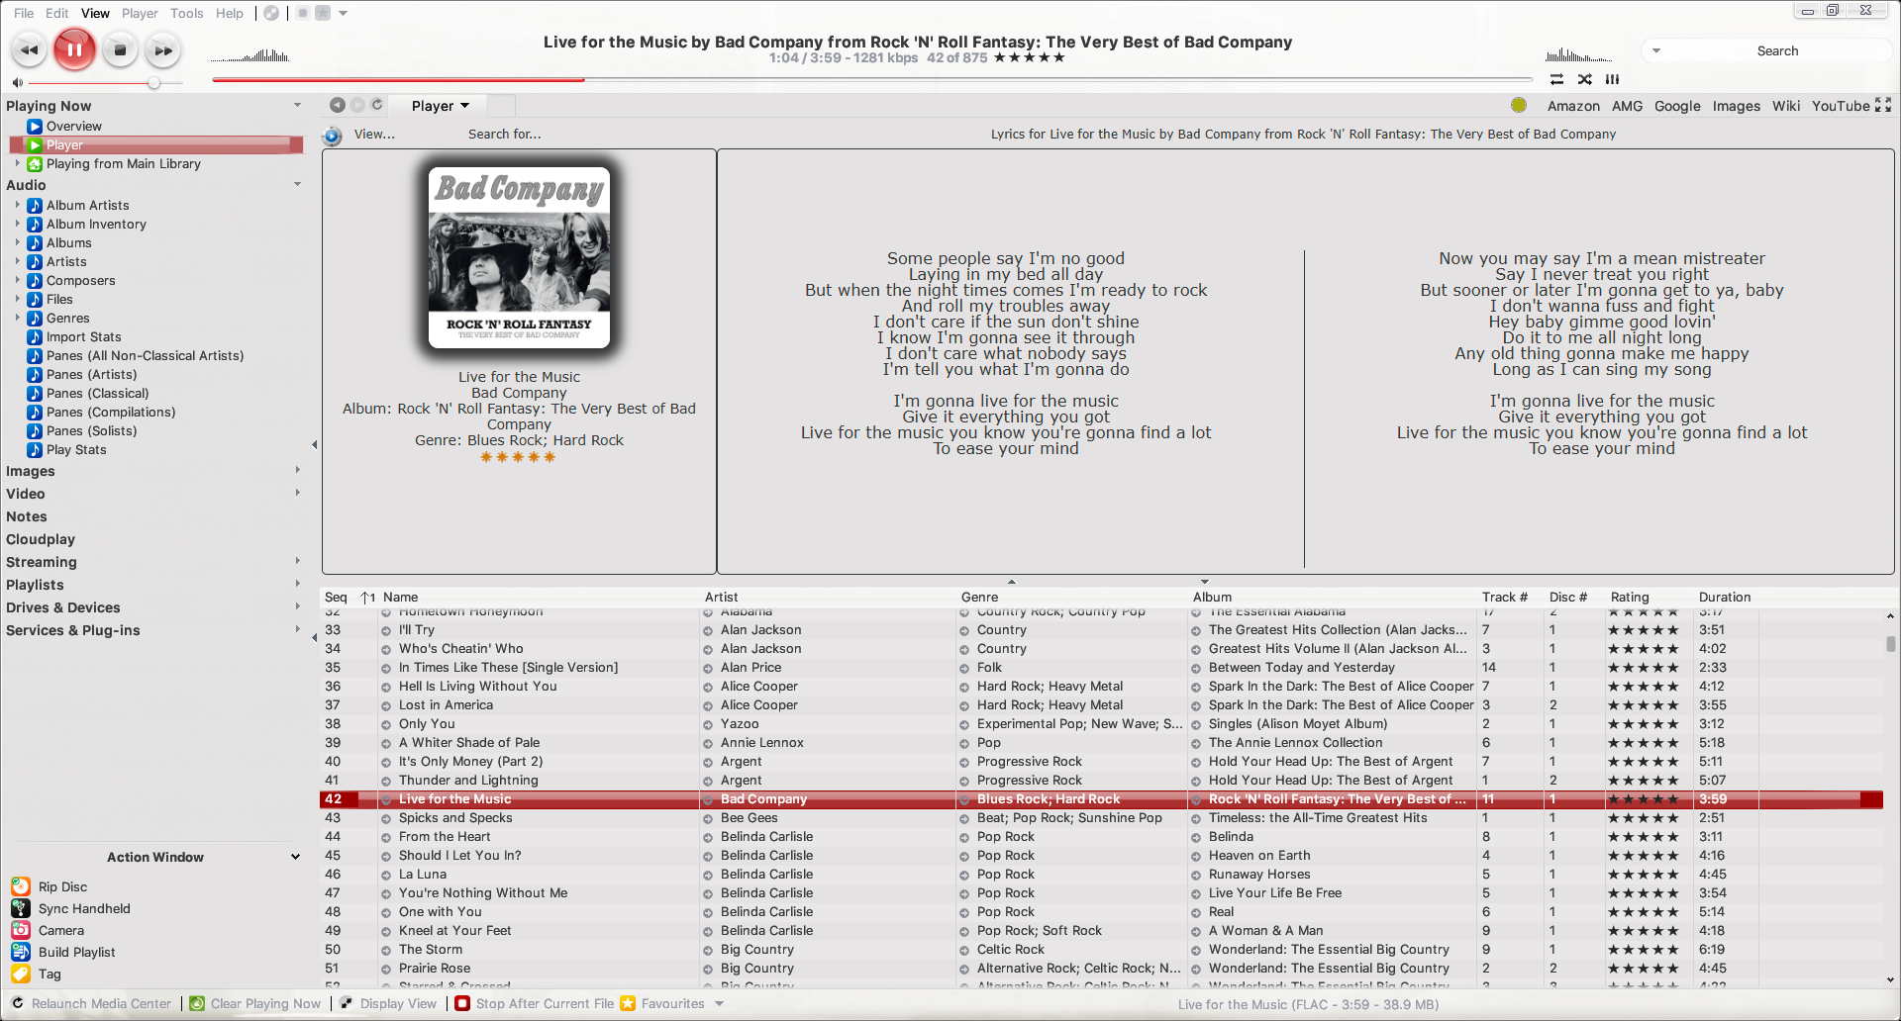Expand the Albums tree node
The width and height of the screenshot is (1901, 1021).
coord(17,242)
